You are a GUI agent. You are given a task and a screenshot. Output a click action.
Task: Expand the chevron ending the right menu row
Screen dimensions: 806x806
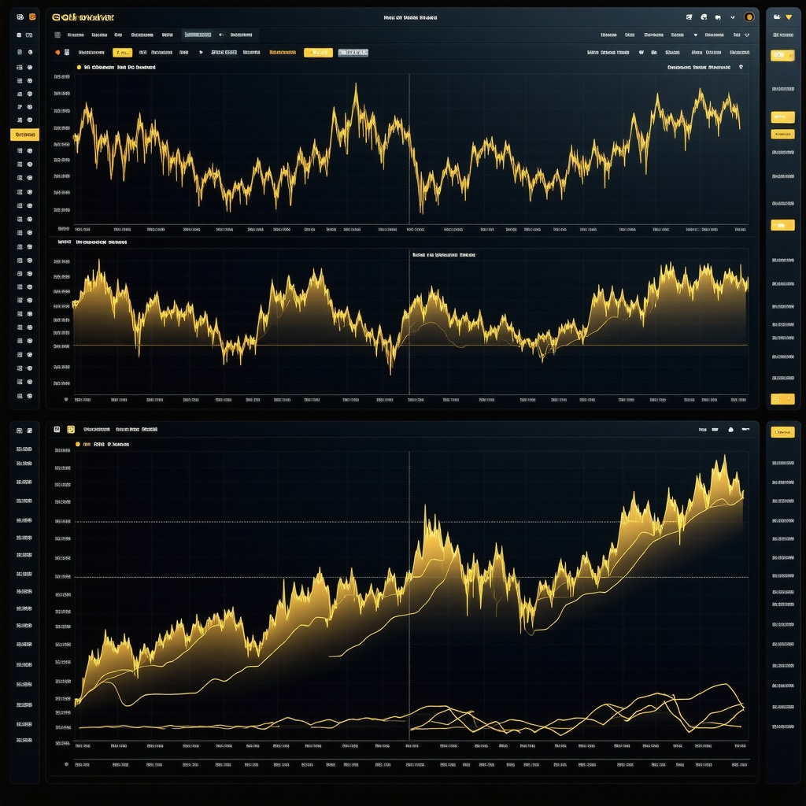pos(746,35)
